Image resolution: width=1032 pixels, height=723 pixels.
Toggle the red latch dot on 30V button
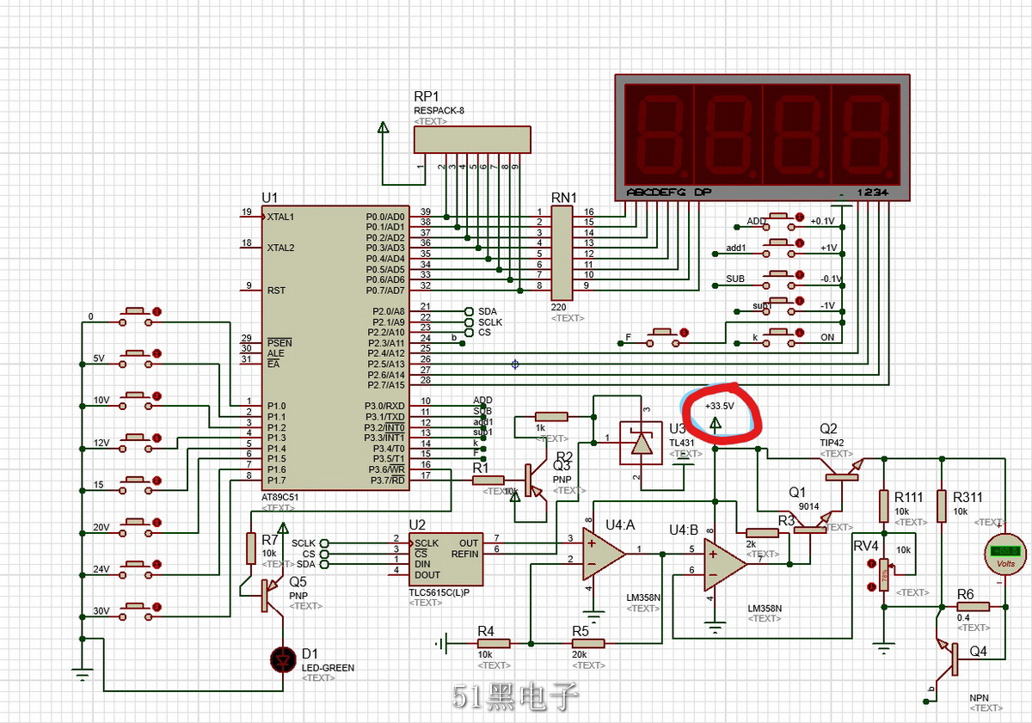(157, 605)
